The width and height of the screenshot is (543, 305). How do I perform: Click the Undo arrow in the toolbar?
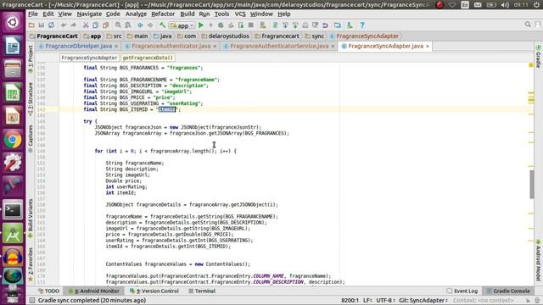coord(64,25)
